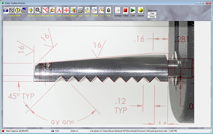
Task: Select the Measure tool
Action: click(45, 10)
